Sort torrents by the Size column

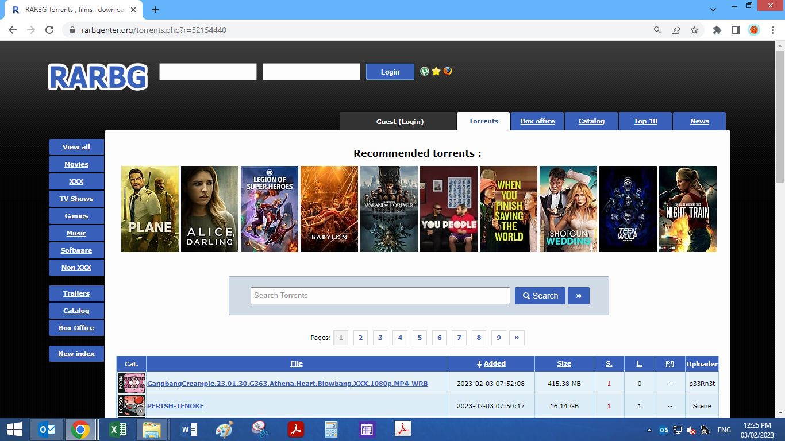pyautogui.click(x=564, y=363)
